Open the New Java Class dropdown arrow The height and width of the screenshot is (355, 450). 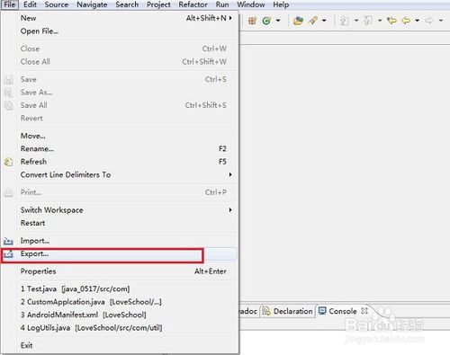click(278, 21)
